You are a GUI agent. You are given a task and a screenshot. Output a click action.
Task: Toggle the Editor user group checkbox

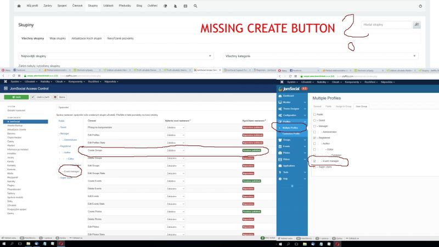coord(314,149)
